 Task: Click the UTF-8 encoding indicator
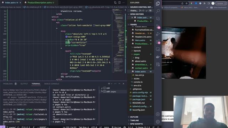(94, 127)
